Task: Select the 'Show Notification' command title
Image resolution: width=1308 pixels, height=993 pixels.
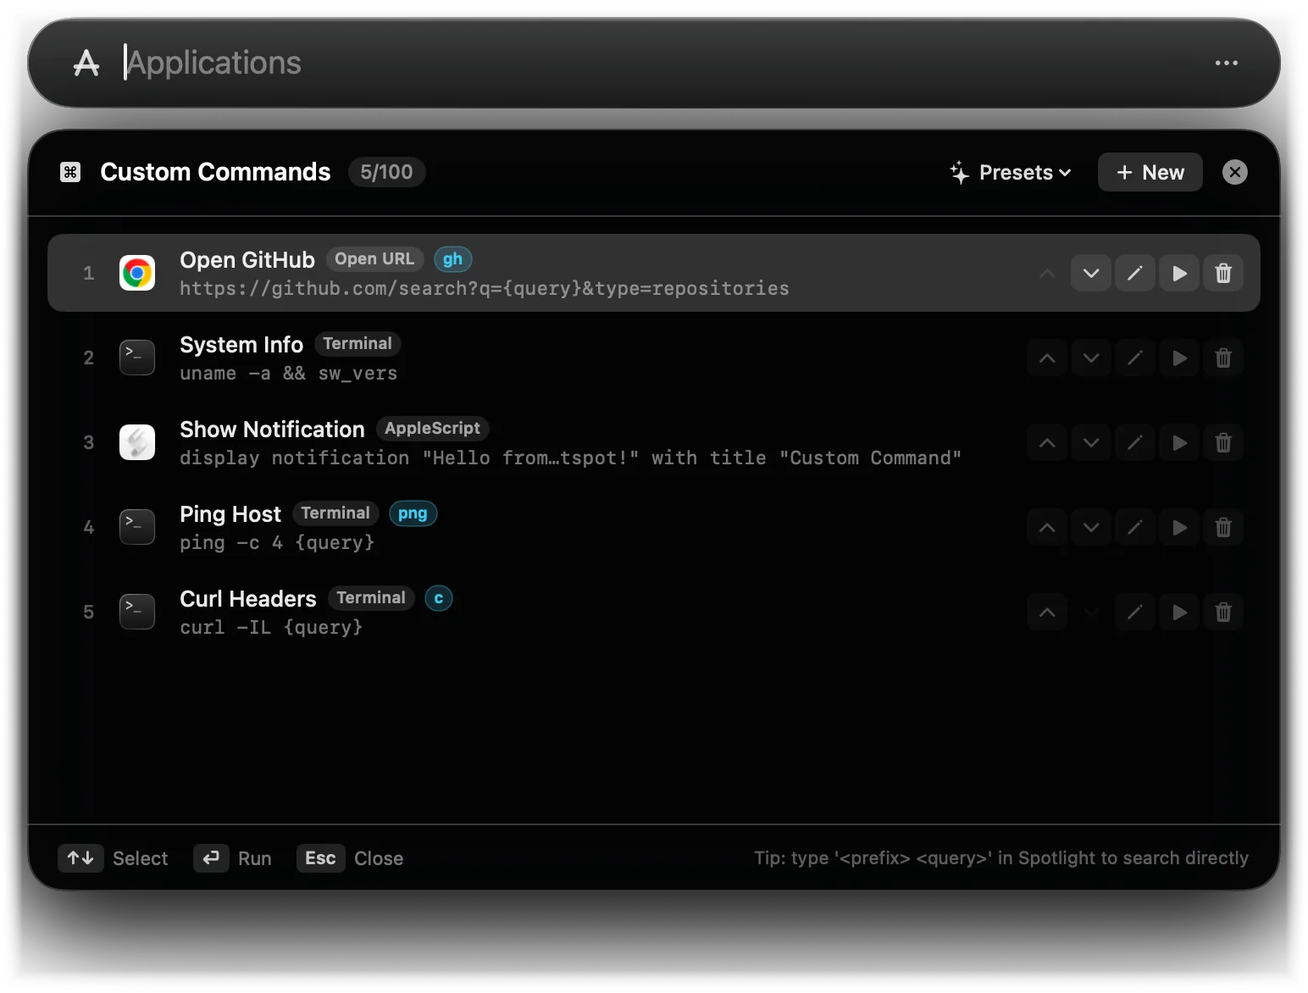Action: (272, 430)
